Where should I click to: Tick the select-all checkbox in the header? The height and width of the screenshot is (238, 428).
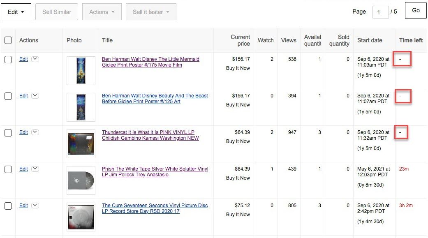click(8, 40)
